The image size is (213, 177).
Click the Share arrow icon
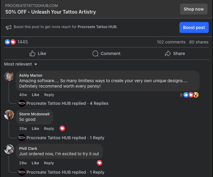pos(168,53)
